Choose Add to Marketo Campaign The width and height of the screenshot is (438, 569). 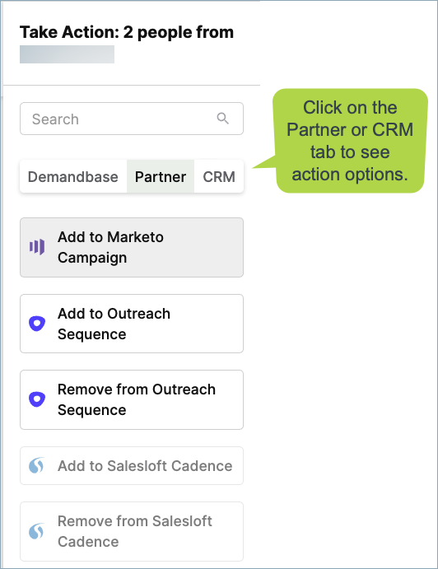132,248
